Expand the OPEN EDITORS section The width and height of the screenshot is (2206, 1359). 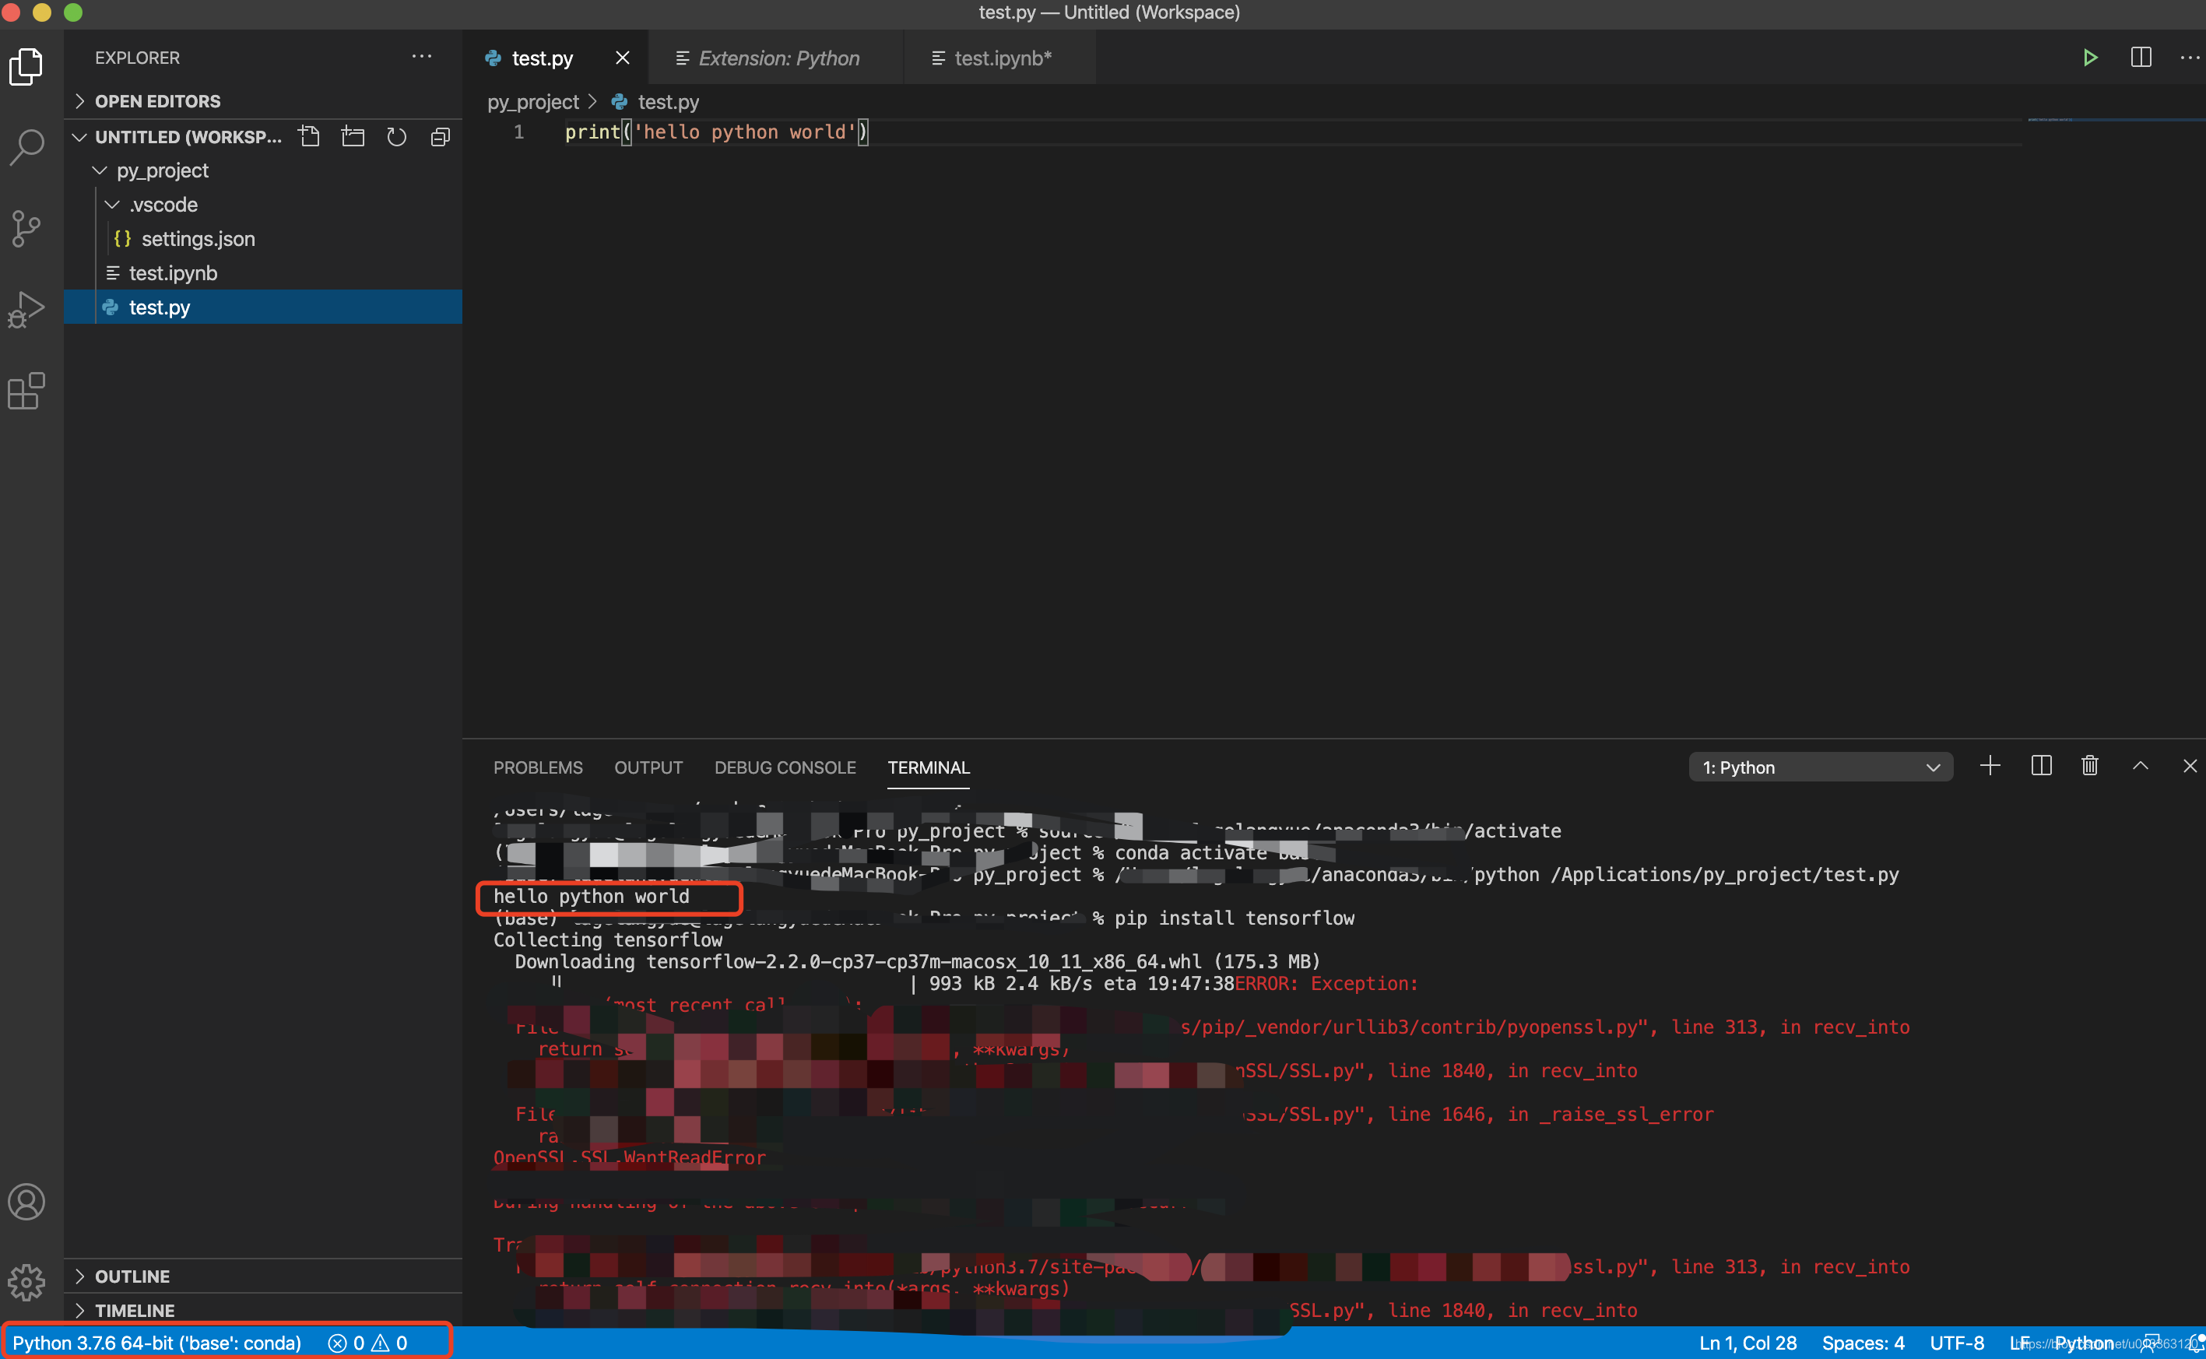(x=157, y=100)
